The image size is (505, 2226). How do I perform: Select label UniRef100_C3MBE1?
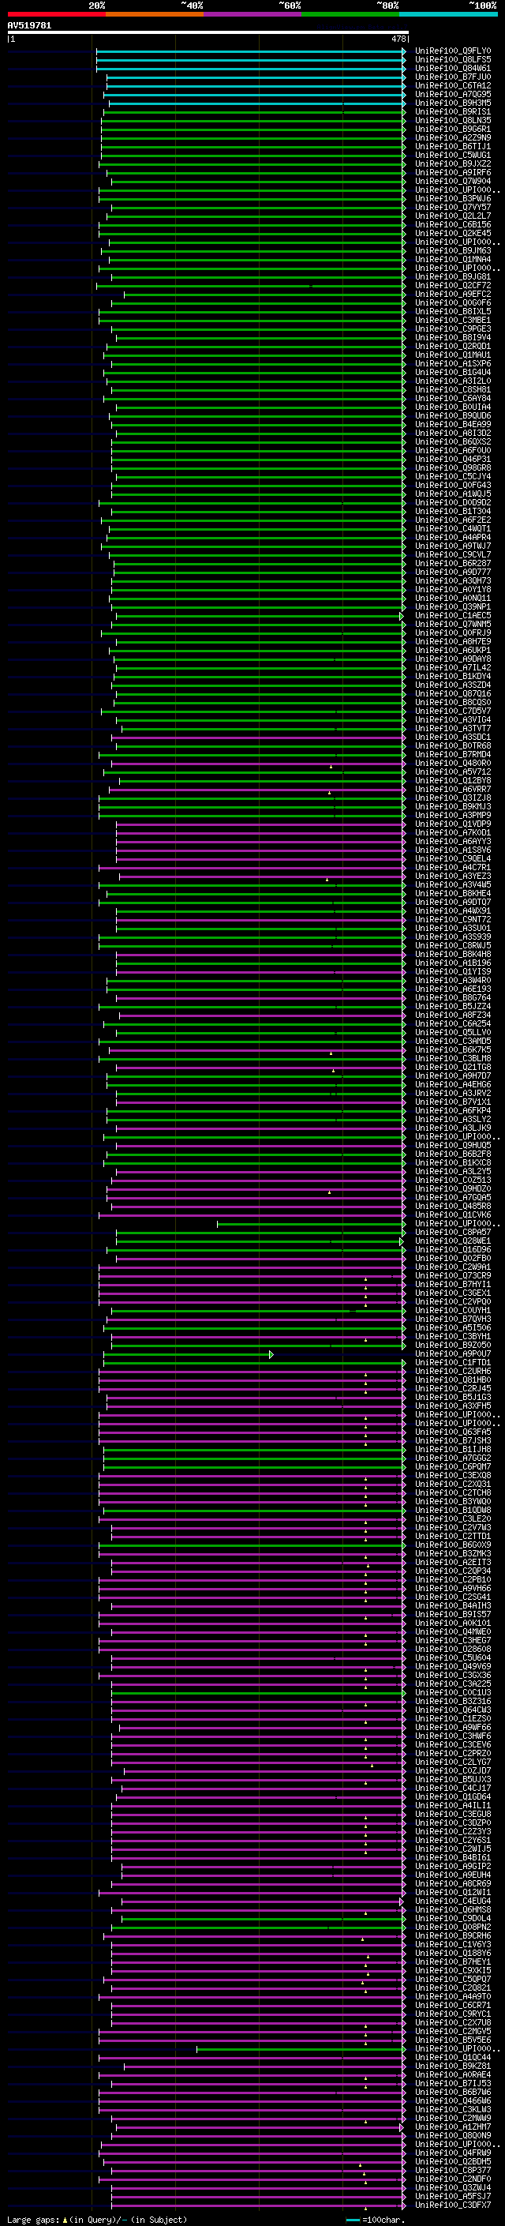[453, 321]
